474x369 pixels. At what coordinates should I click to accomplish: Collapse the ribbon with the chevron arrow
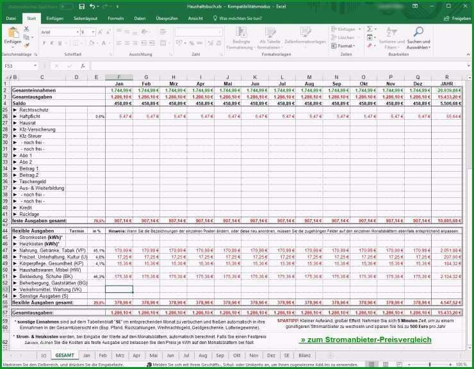(x=468, y=54)
